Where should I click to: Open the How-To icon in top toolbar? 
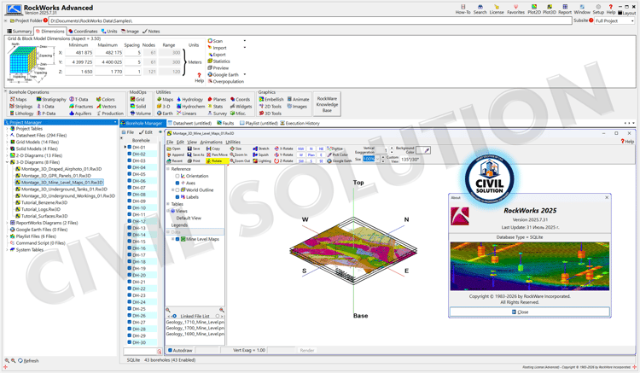pyautogui.click(x=463, y=9)
